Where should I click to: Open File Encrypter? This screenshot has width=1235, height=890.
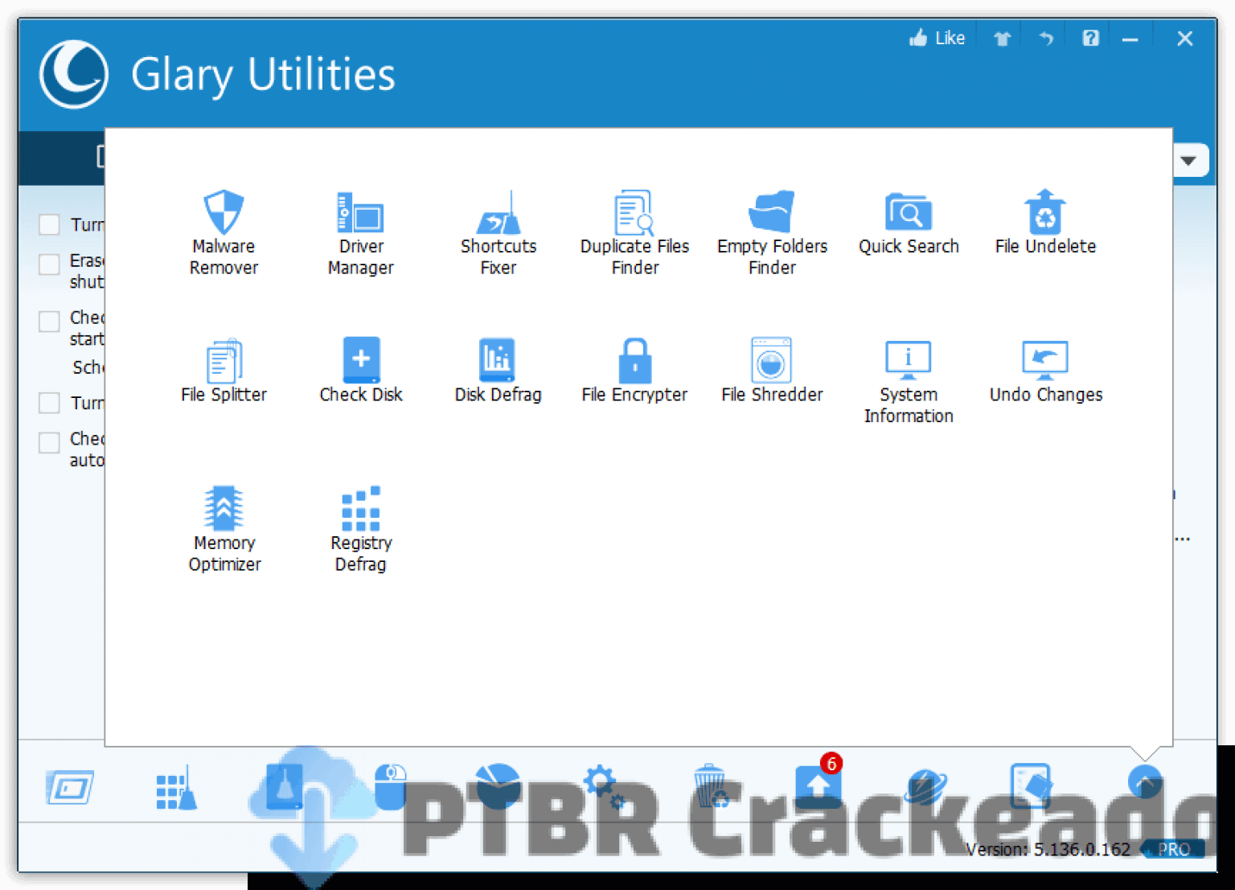tap(634, 371)
